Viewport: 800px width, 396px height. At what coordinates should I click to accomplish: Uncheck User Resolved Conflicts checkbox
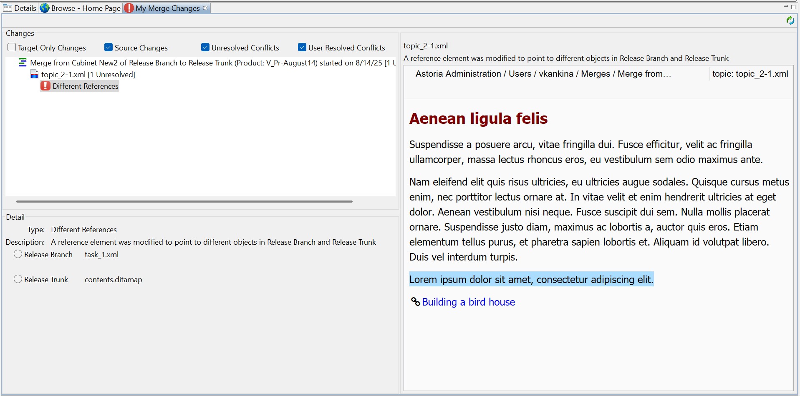[x=302, y=48]
